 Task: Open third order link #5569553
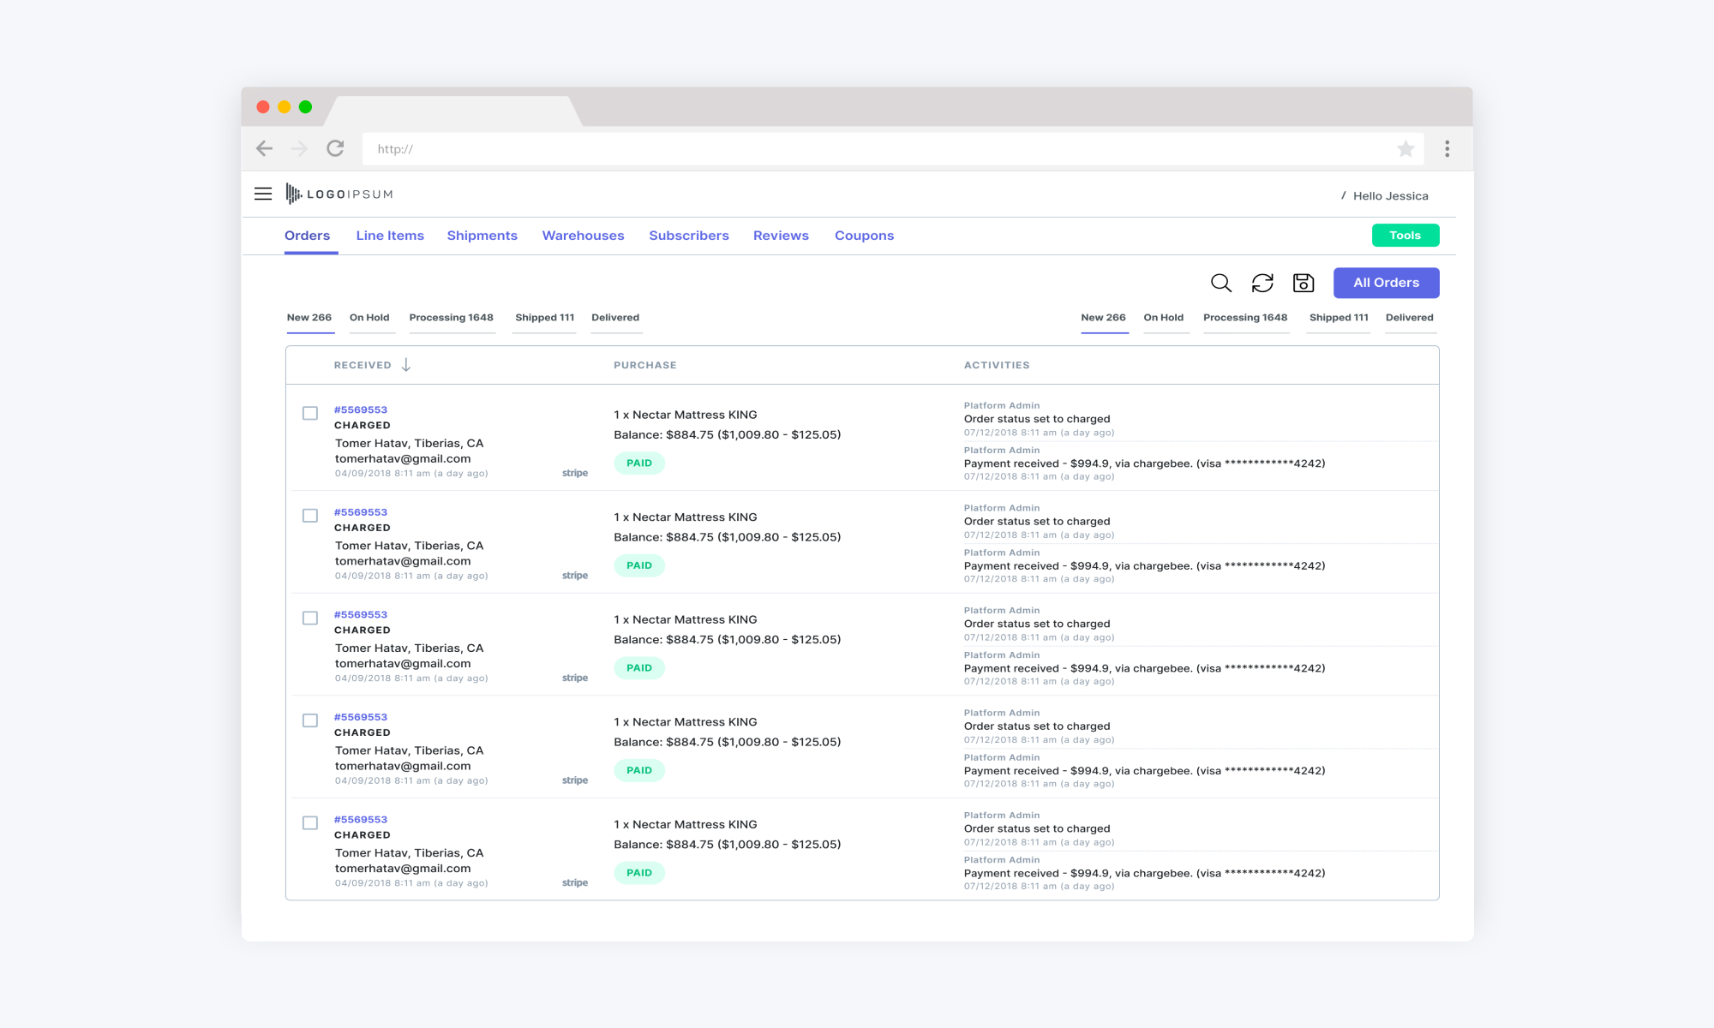[361, 614]
